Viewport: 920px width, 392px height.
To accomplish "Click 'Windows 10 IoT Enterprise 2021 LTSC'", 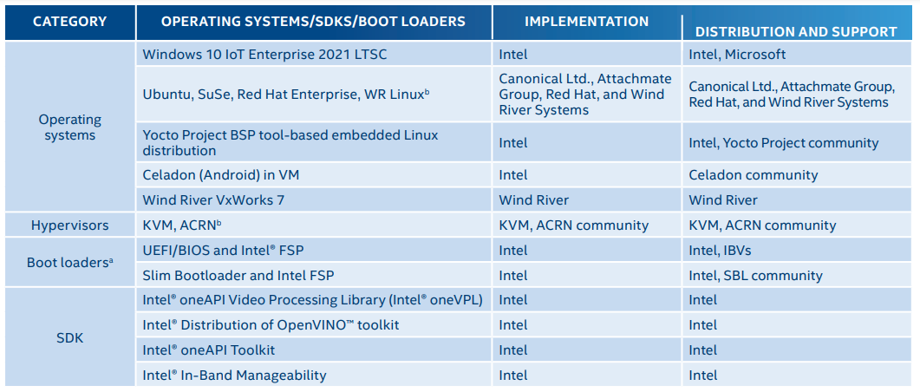I will [265, 55].
